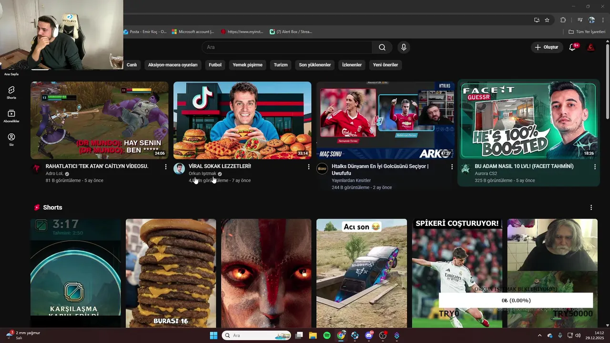610x343 pixels.
Task: Open more options for Caitlyn video
Action: coord(166,167)
